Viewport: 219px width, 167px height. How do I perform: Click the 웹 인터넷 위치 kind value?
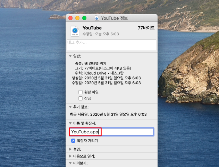[x=95, y=63]
